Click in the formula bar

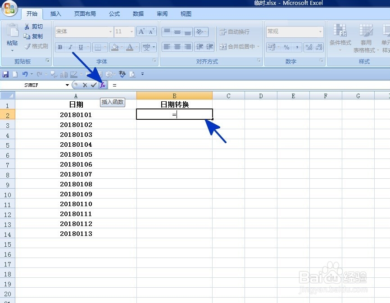[x=249, y=85]
